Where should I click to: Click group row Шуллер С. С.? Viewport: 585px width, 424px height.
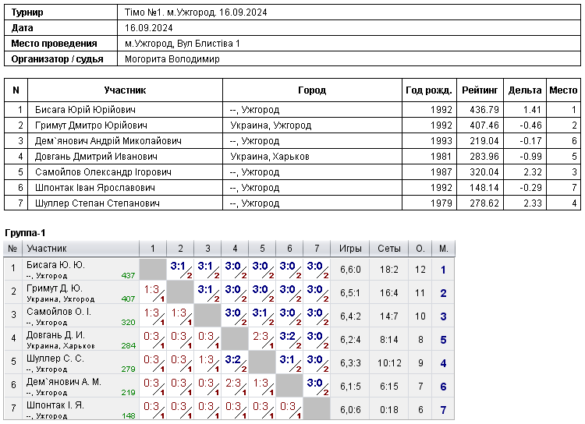[229, 363]
